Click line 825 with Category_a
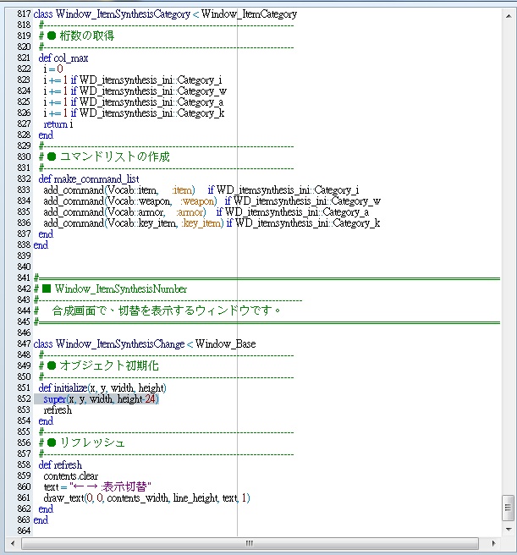 click(134, 102)
